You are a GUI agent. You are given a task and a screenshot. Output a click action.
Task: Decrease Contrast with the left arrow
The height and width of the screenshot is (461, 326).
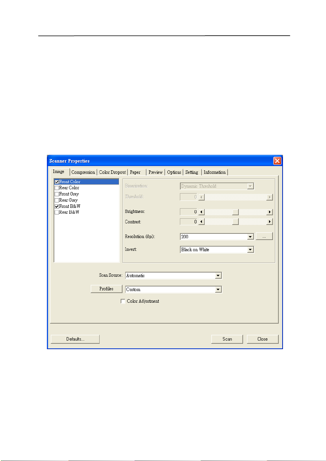(202, 222)
